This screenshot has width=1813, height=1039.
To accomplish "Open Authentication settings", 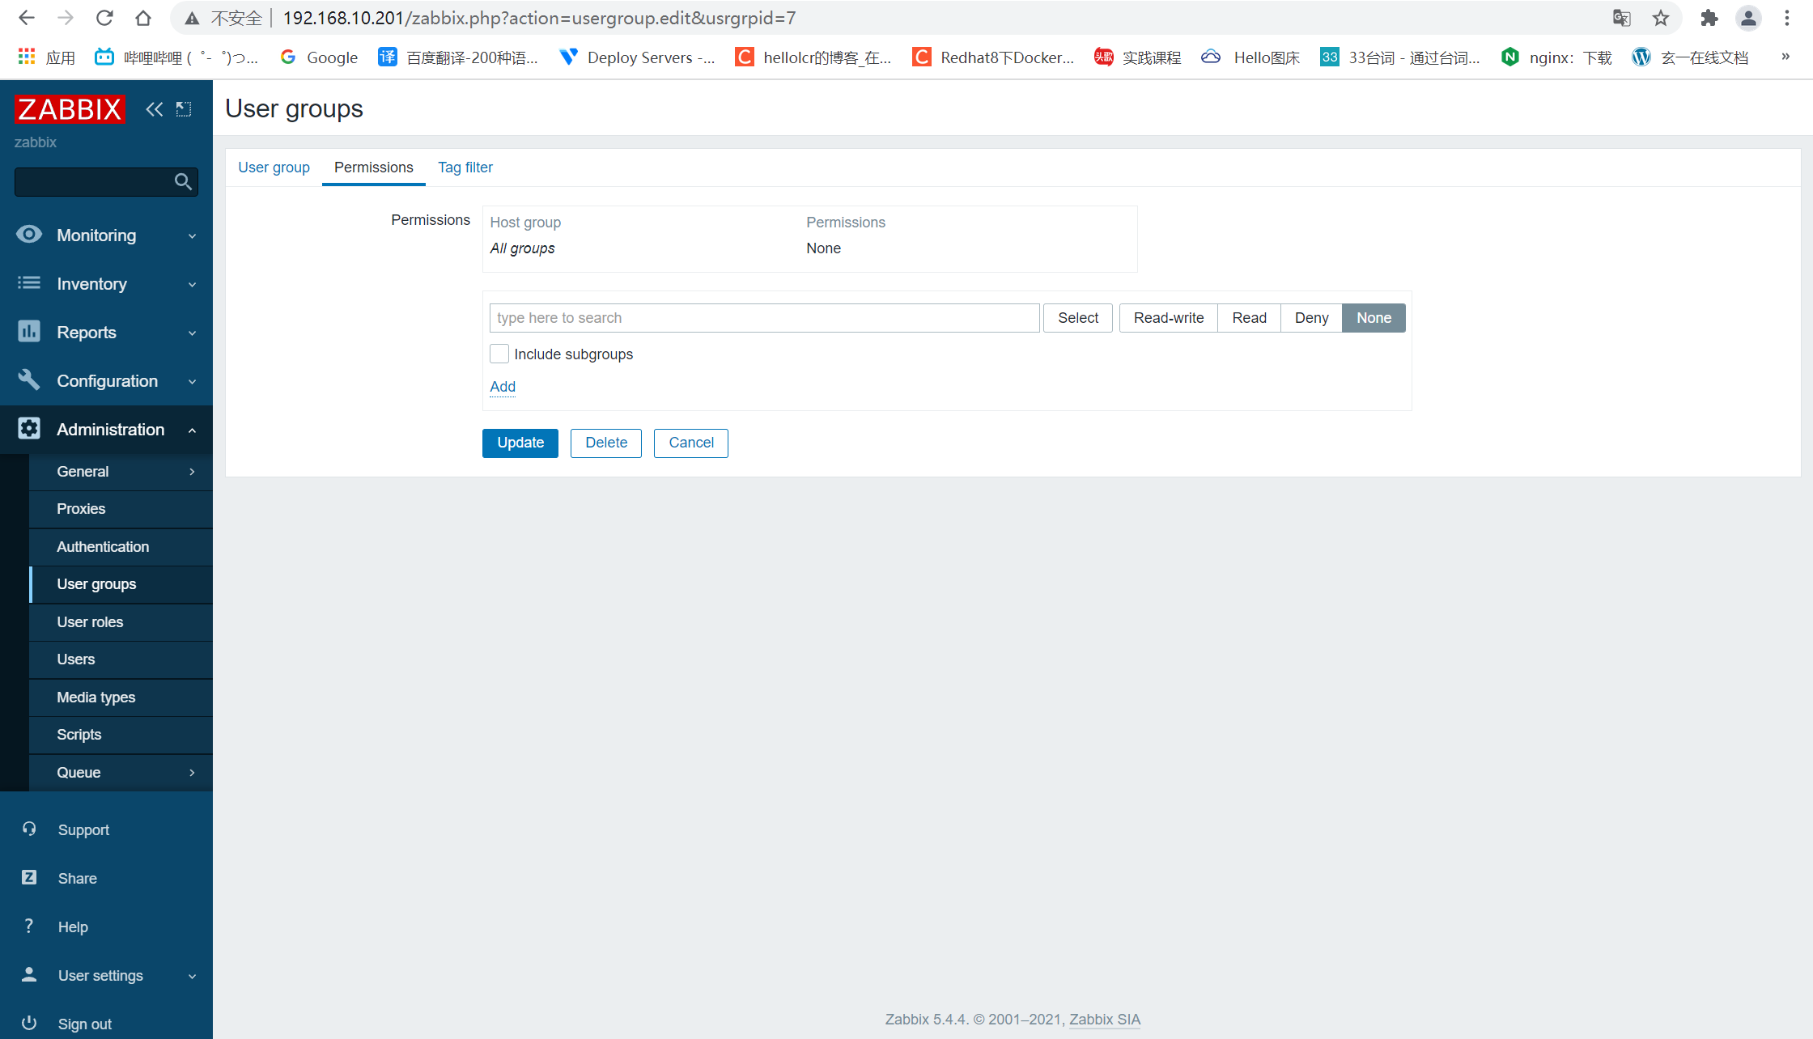I will click(121, 547).
